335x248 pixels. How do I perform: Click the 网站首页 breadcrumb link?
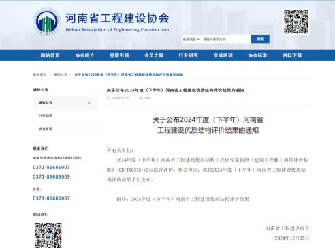39,74
